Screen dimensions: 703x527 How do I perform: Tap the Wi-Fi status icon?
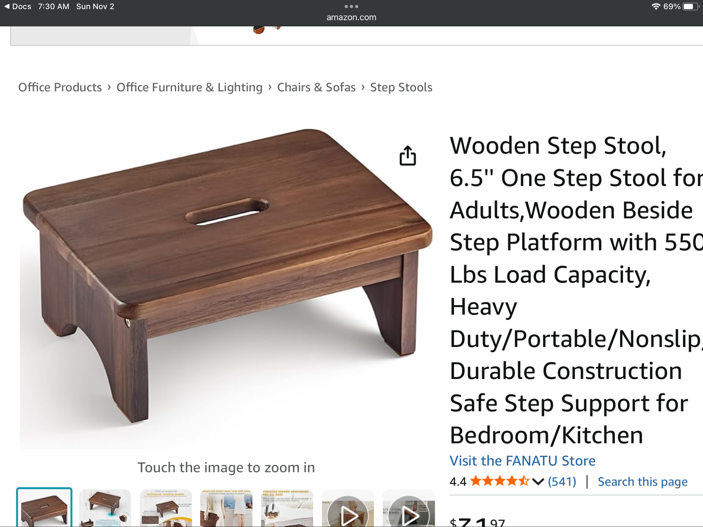click(656, 7)
